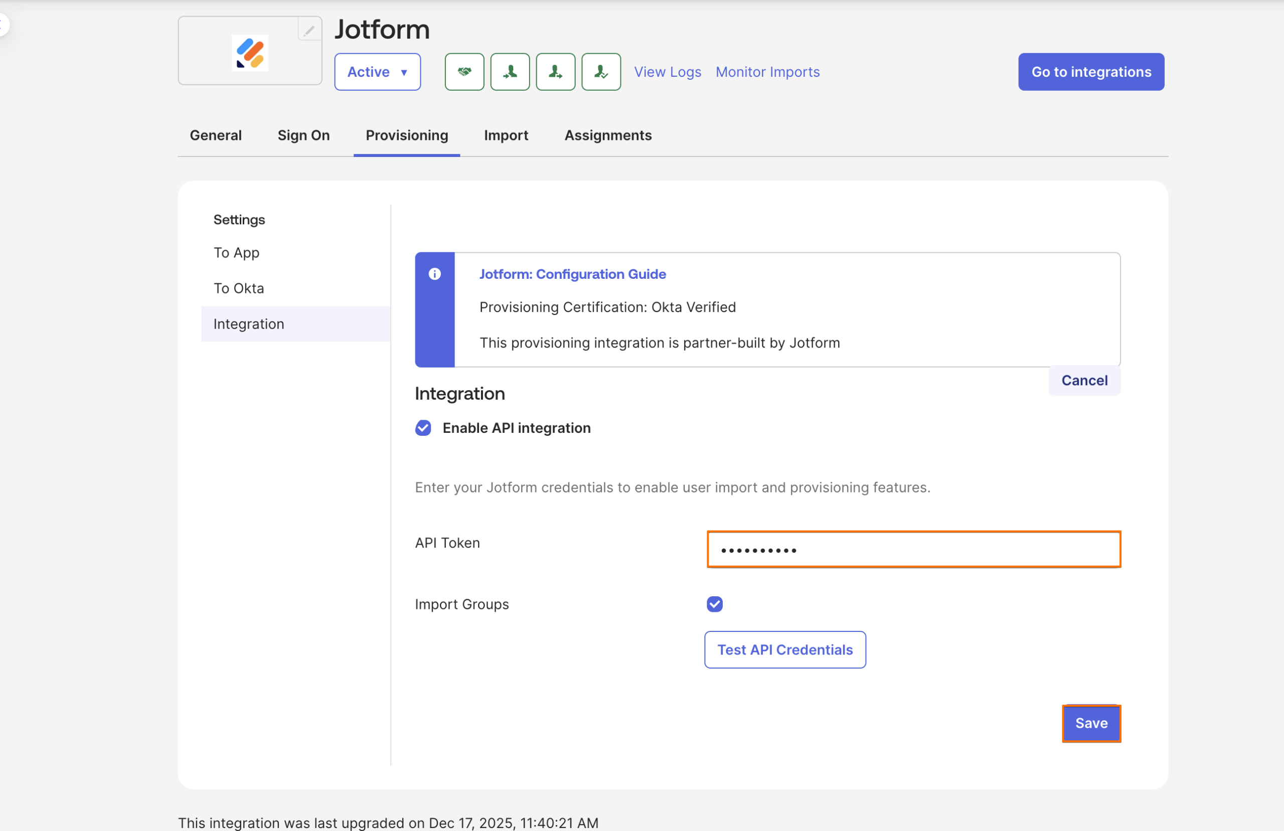The width and height of the screenshot is (1284, 831).
Task: Click the user import status icon
Action: (x=510, y=72)
